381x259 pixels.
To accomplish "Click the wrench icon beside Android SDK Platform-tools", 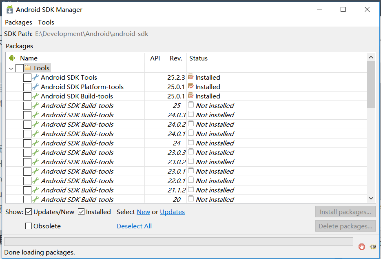I will tap(35, 87).
